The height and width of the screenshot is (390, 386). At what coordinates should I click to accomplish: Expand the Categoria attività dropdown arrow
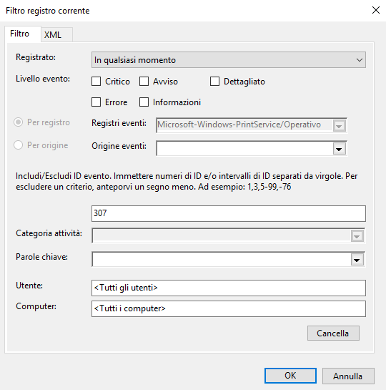pyautogui.click(x=357, y=236)
